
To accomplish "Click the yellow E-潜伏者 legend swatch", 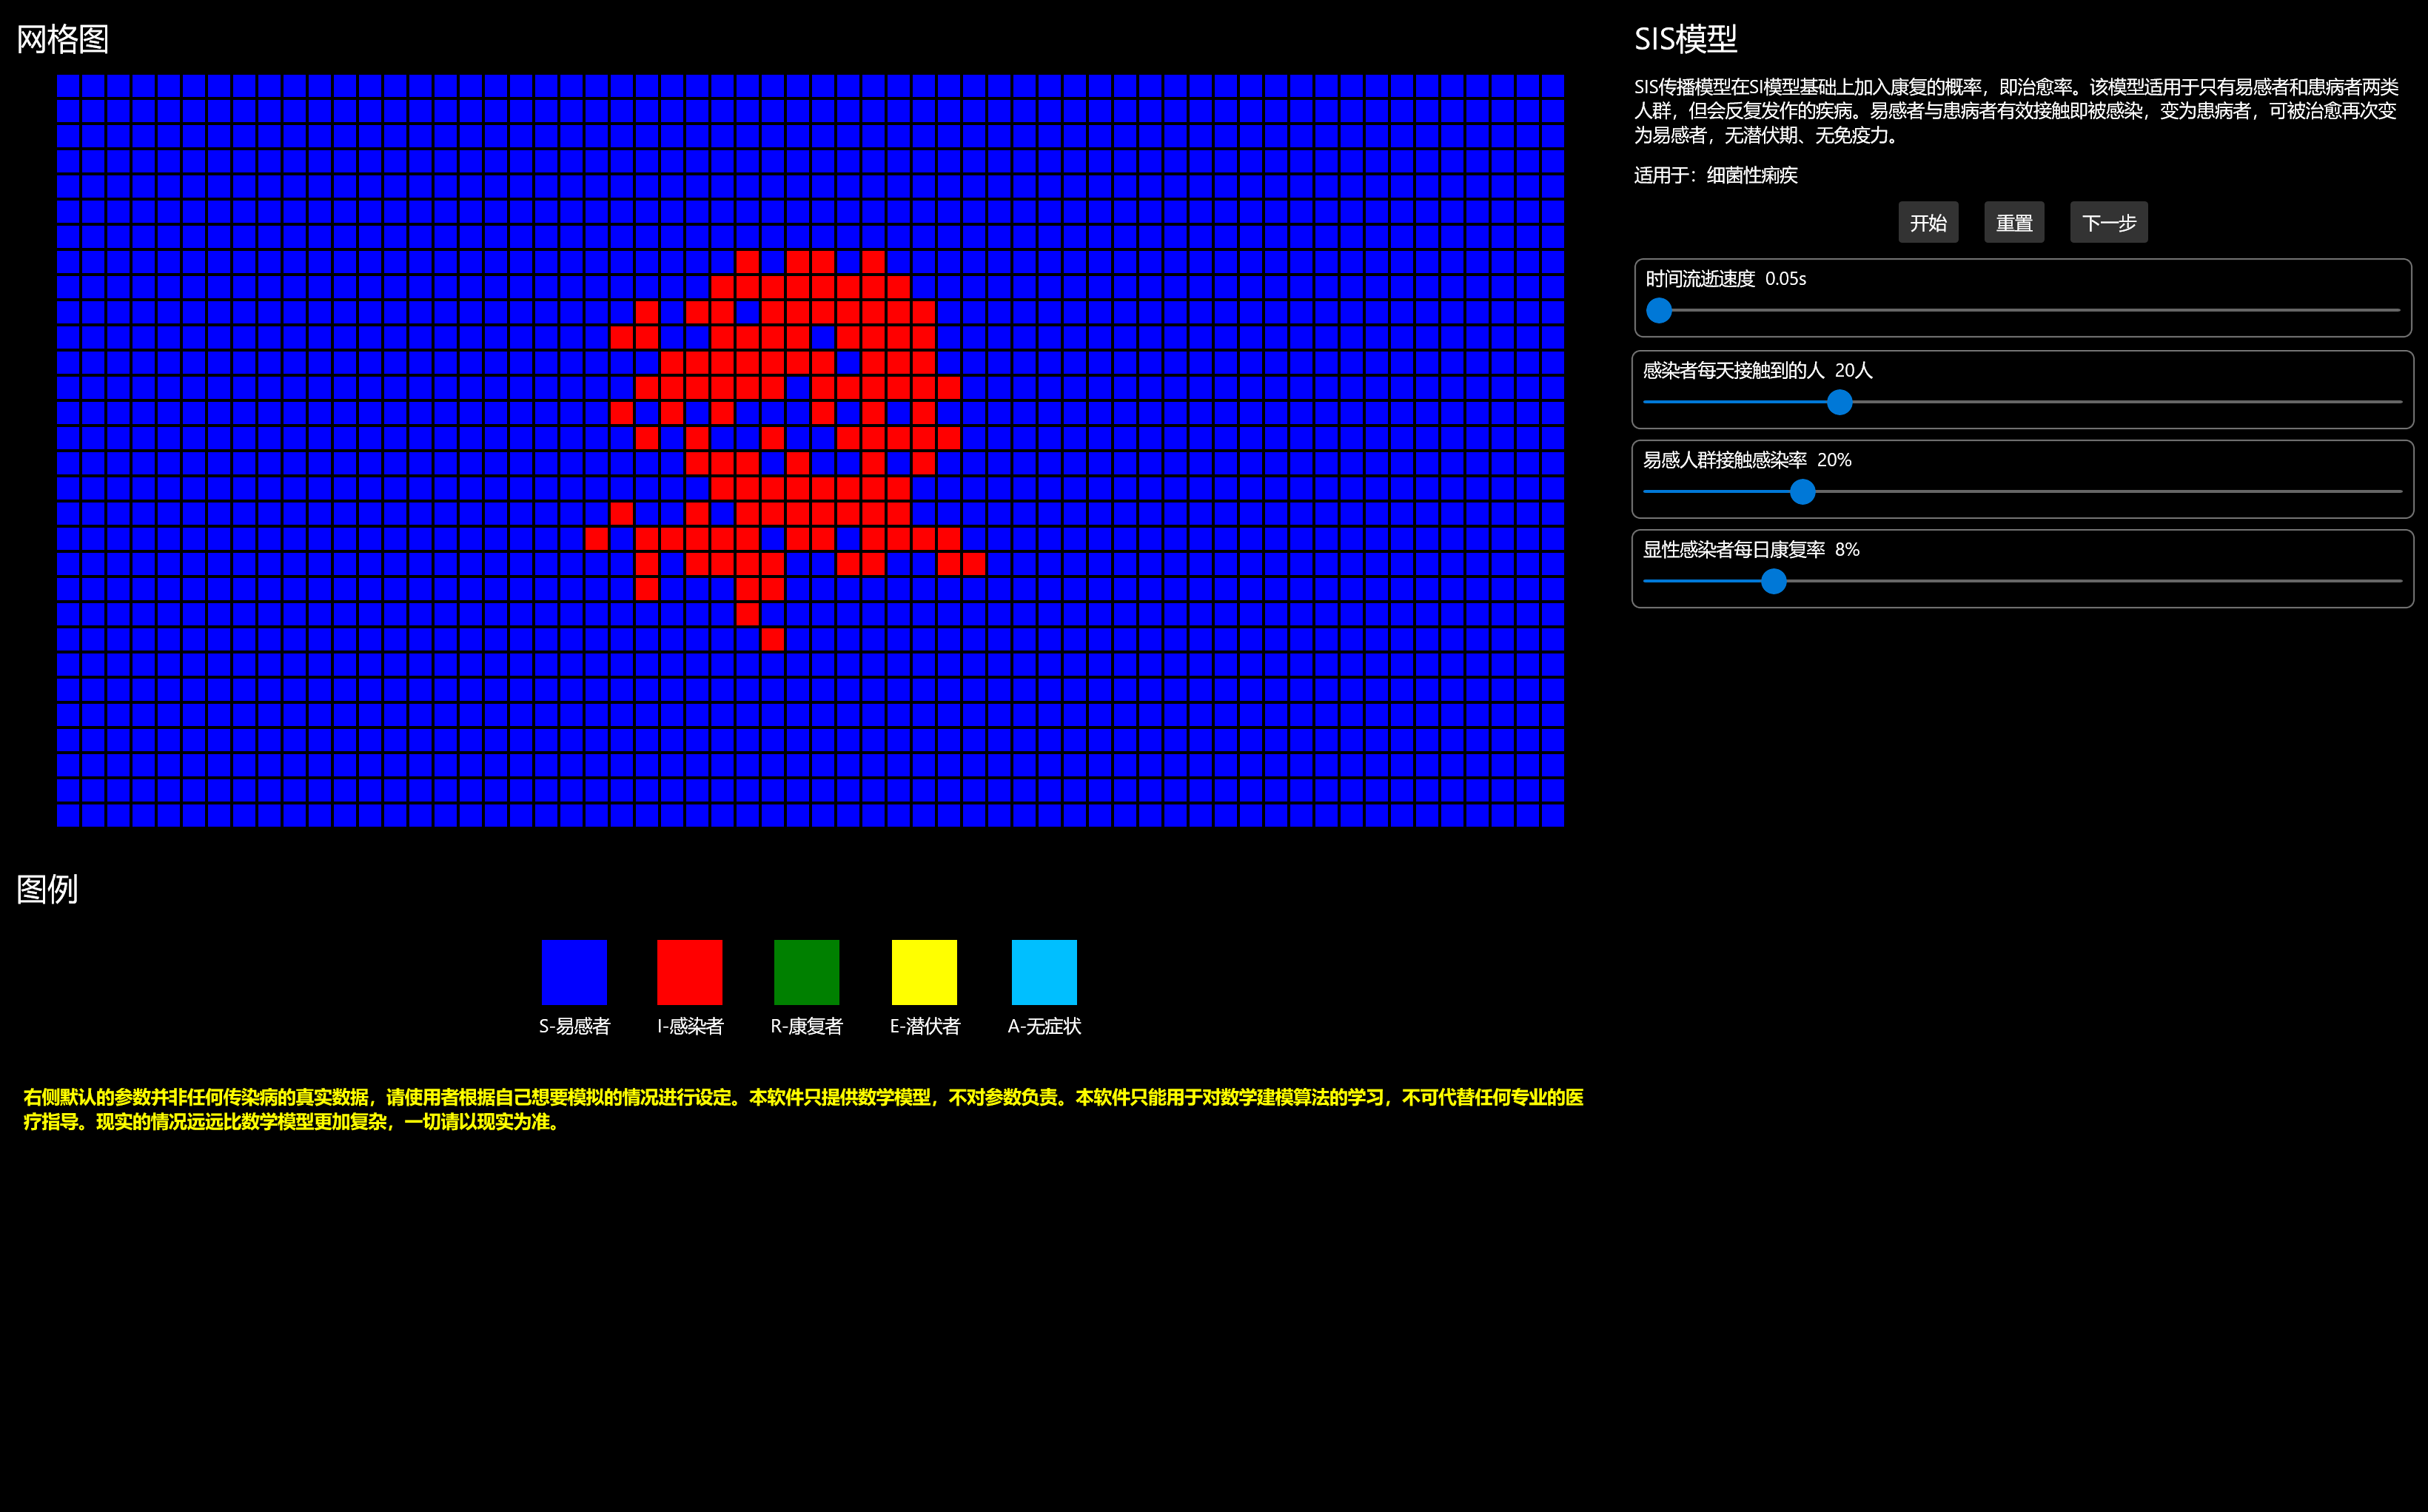I will tap(924, 972).
